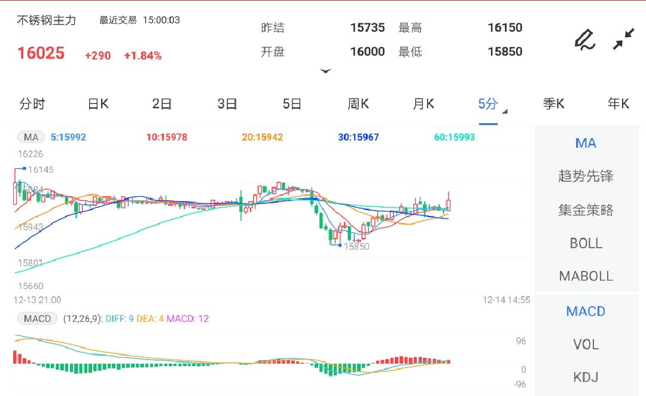Viewport: 646px width, 396px height.
Task: Collapse chart with the shrink arrows icon
Action: (x=623, y=39)
